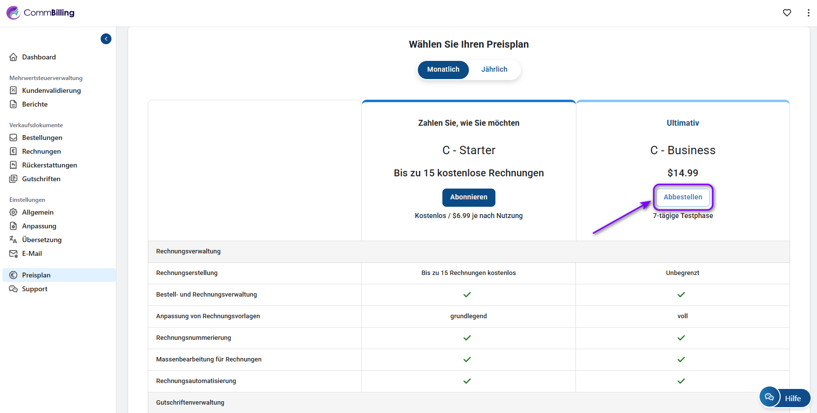
Task: Open the three-dot options menu
Action: pyautogui.click(x=808, y=13)
